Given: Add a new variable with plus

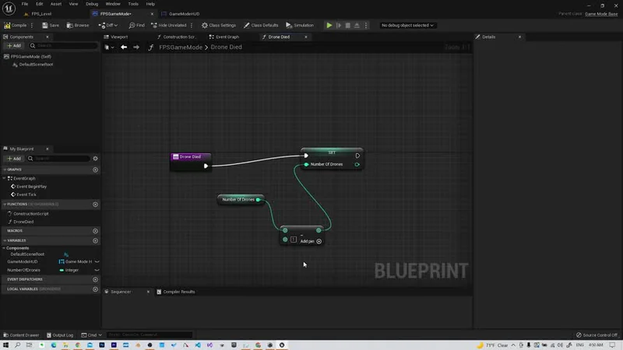Looking at the screenshot, I should tap(95, 240).
